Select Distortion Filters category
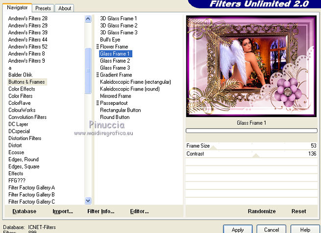The height and width of the screenshot is (233, 321). [25, 139]
